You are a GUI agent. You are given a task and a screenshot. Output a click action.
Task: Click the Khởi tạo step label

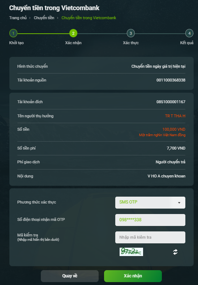[17, 43]
